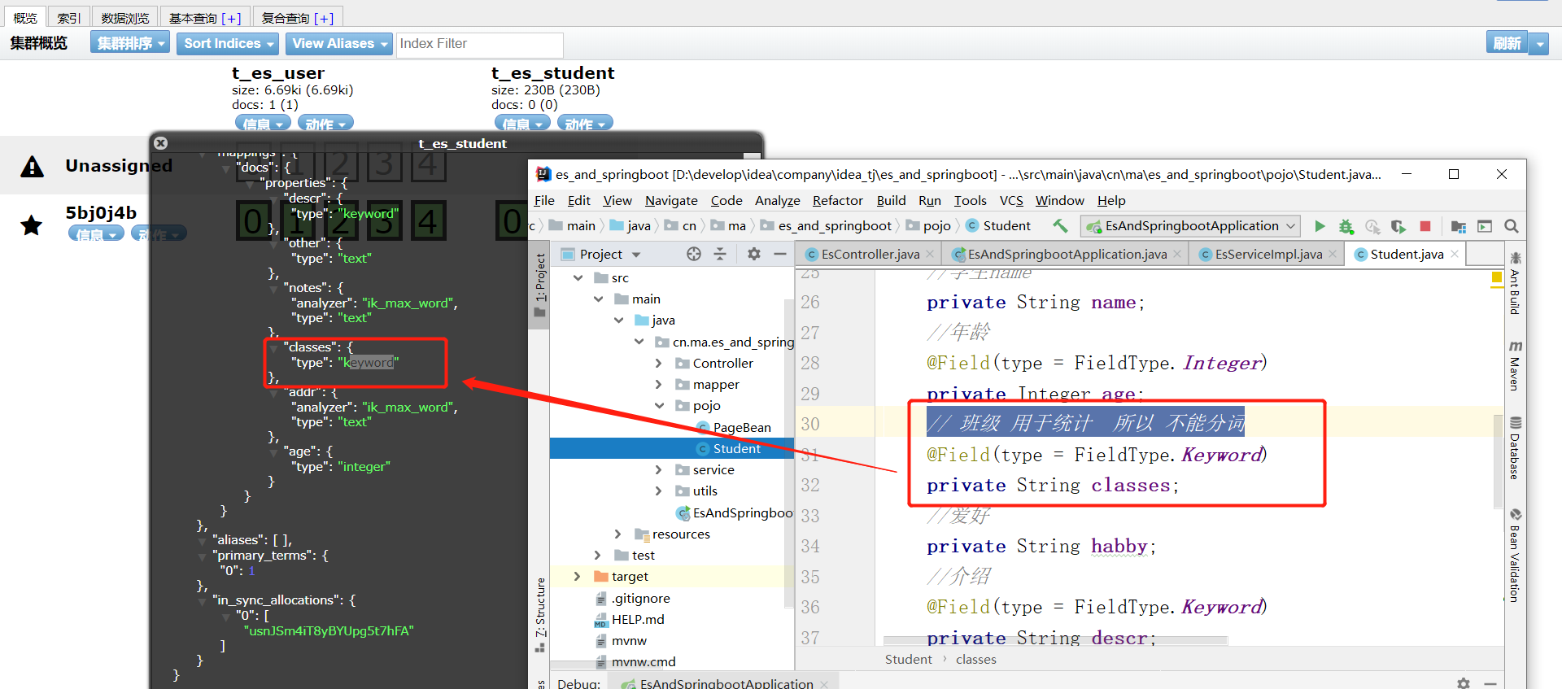Click the editor vertical scrollbar thumb
This screenshot has height=689, width=1562.
pyautogui.click(x=1498, y=460)
